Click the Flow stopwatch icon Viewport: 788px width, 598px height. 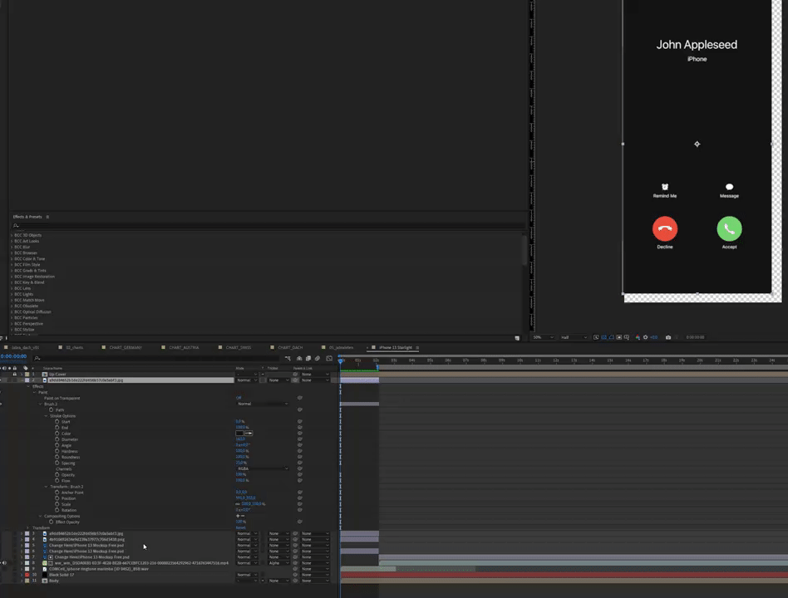coord(57,481)
